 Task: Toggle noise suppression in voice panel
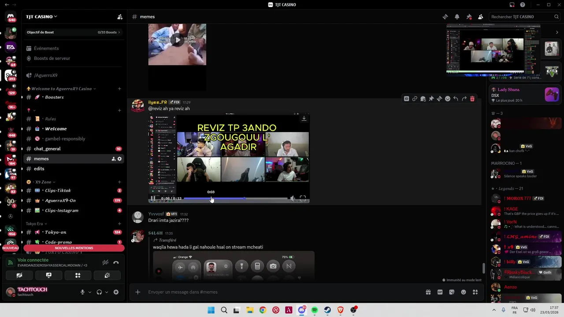105,262
